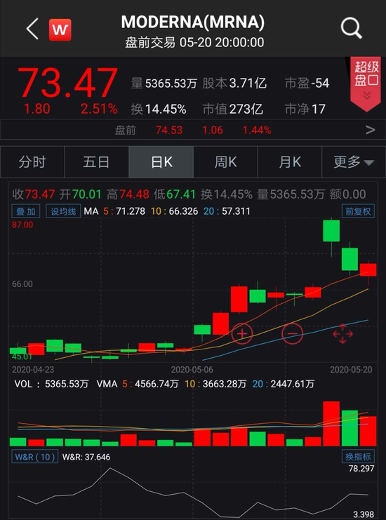This screenshot has width=386, height=520.
Task: Open the 前复权 adjustment selector
Action: [358, 211]
